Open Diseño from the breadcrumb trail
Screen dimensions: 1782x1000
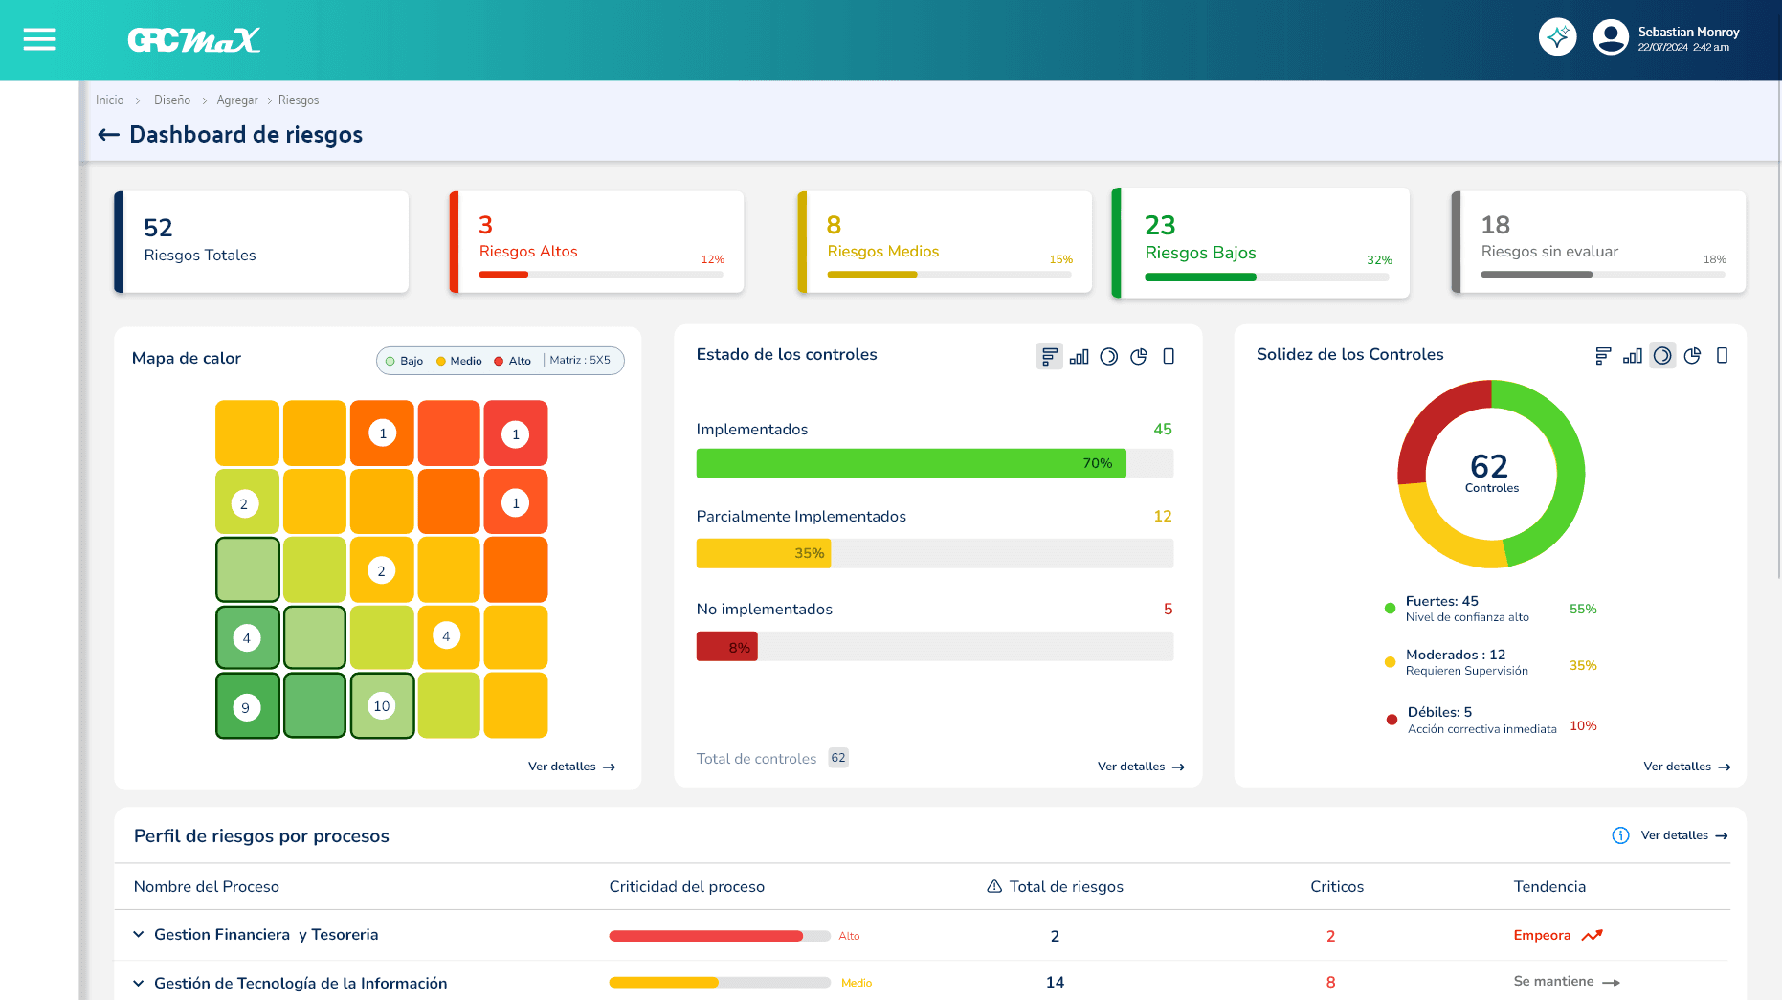point(171,100)
